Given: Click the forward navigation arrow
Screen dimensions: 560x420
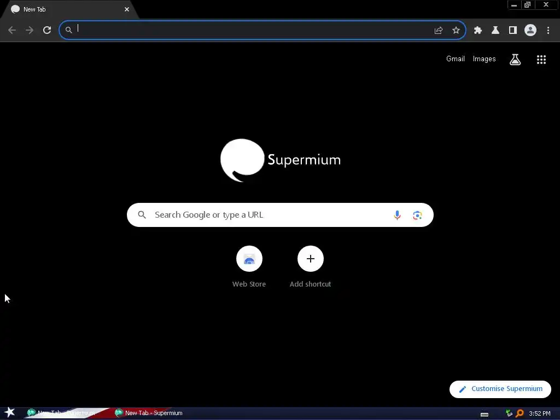Looking at the screenshot, I should 30,30.
